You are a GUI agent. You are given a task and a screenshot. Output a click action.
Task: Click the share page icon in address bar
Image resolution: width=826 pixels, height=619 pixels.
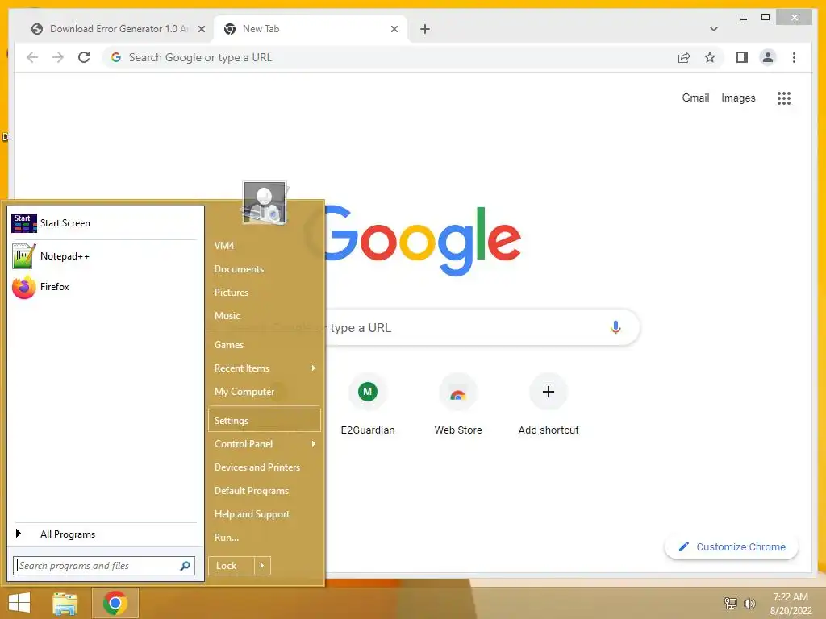click(x=684, y=57)
